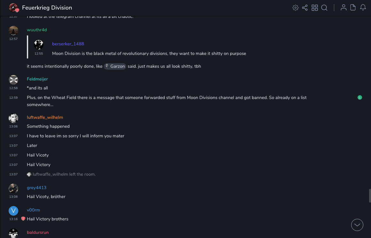Open wuuthr4d's profile from username
The image size is (371, 238).
tap(37, 30)
